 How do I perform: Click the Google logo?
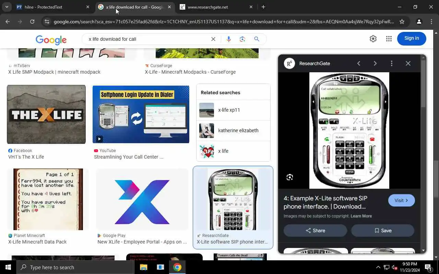tap(51, 40)
